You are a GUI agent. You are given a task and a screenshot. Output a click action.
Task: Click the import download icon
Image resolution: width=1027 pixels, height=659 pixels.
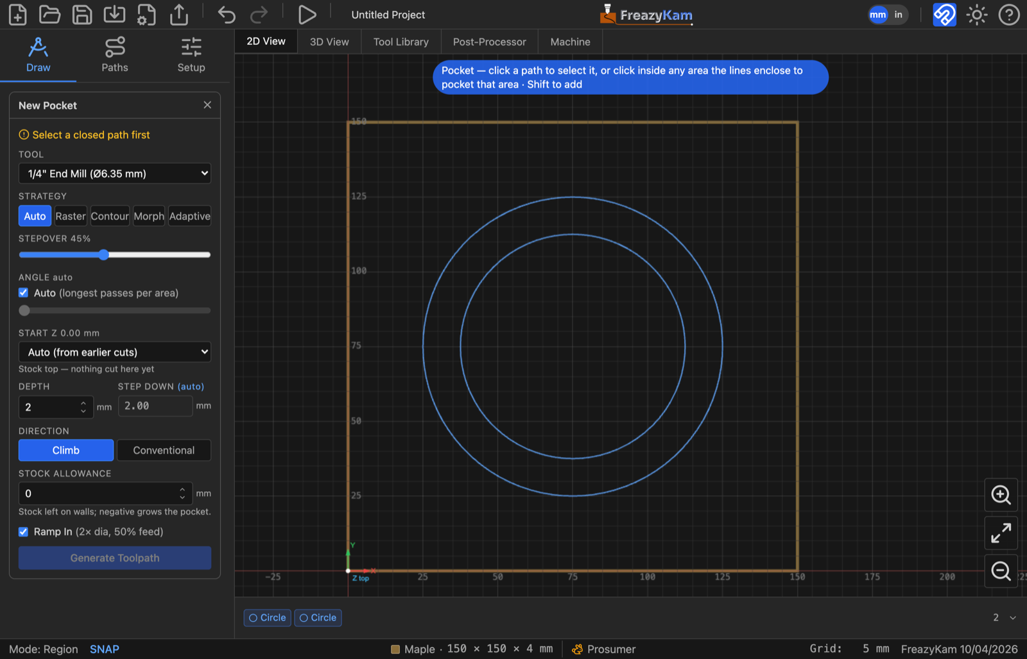(114, 14)
